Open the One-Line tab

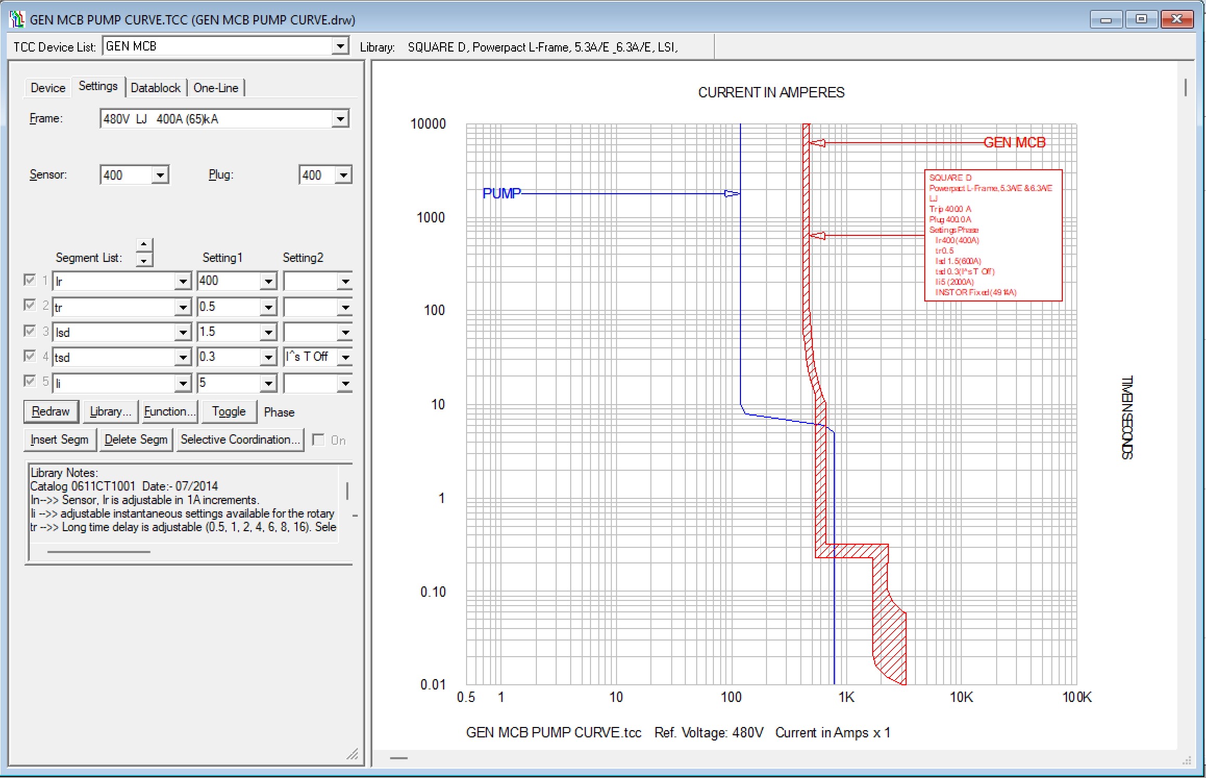216,87
